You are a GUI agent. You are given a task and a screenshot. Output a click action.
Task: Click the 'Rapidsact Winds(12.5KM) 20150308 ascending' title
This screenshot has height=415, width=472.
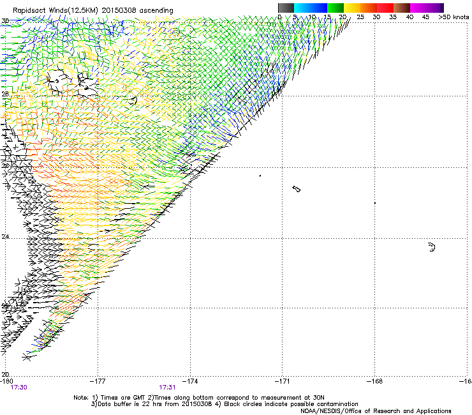tap(92, 11)
